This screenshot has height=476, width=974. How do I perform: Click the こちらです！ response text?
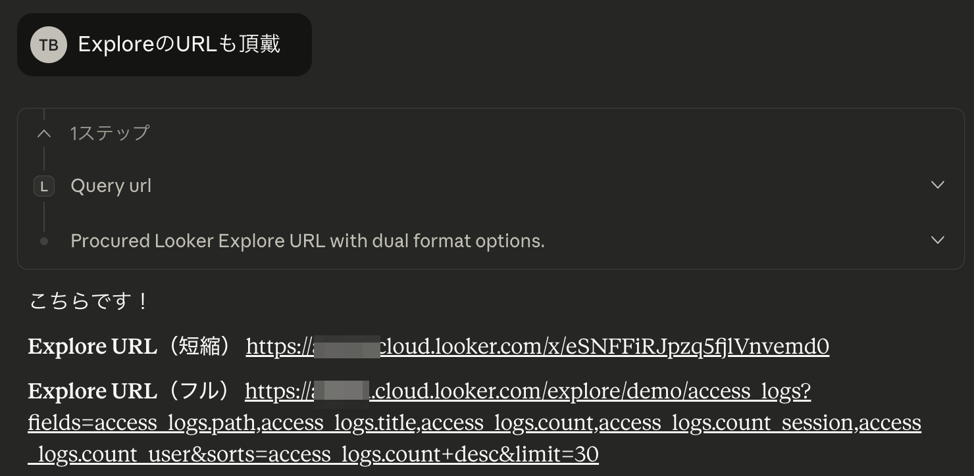89,302
